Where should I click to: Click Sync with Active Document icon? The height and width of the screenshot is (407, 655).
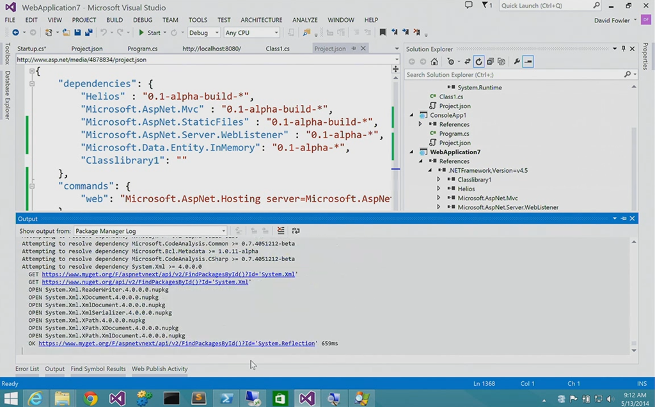[468, 62]
